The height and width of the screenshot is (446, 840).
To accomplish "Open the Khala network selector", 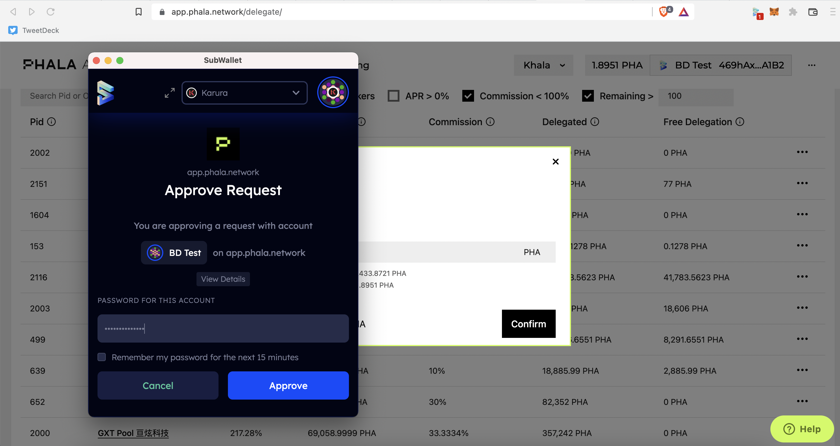I will pyautogui.click(x=544, y=65).
